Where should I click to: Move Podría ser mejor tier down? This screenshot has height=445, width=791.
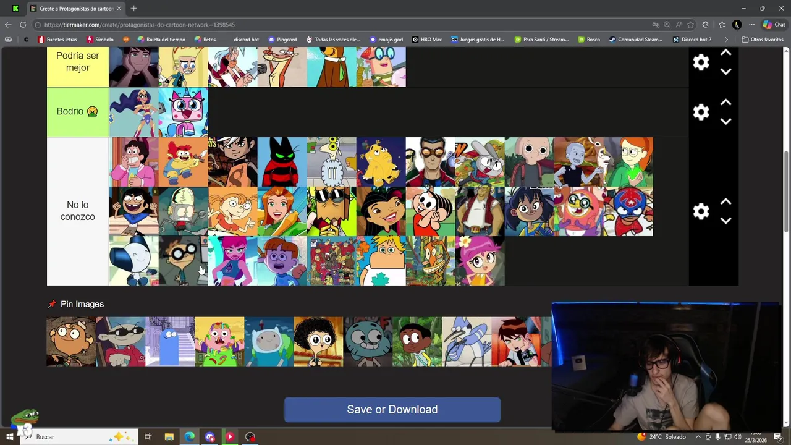point(726,72)
